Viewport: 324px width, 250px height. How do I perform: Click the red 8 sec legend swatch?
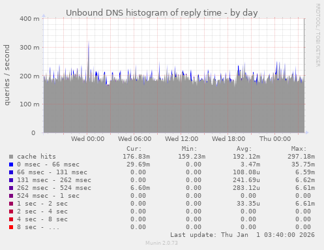pyautogui.click(x=11, y=227)
